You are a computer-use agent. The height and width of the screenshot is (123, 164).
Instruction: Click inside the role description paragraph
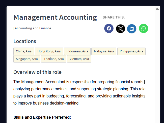click(x=79, y=93)
